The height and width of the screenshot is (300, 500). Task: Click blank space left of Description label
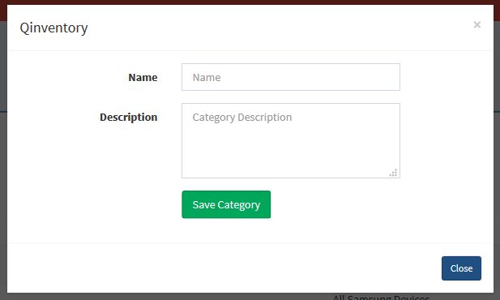pos(53,117)
